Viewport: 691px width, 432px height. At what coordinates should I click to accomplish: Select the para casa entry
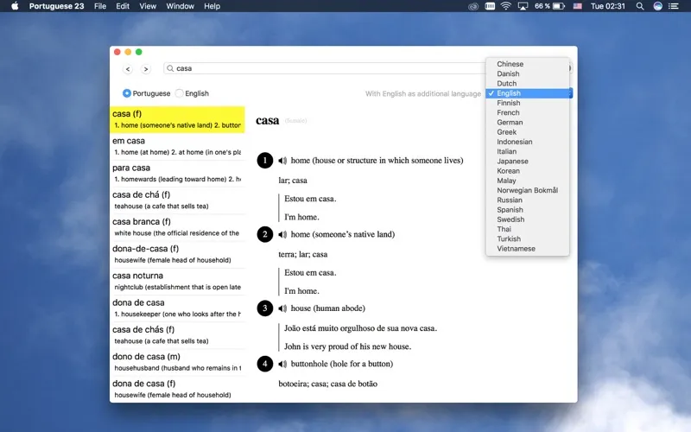(177, 174)
